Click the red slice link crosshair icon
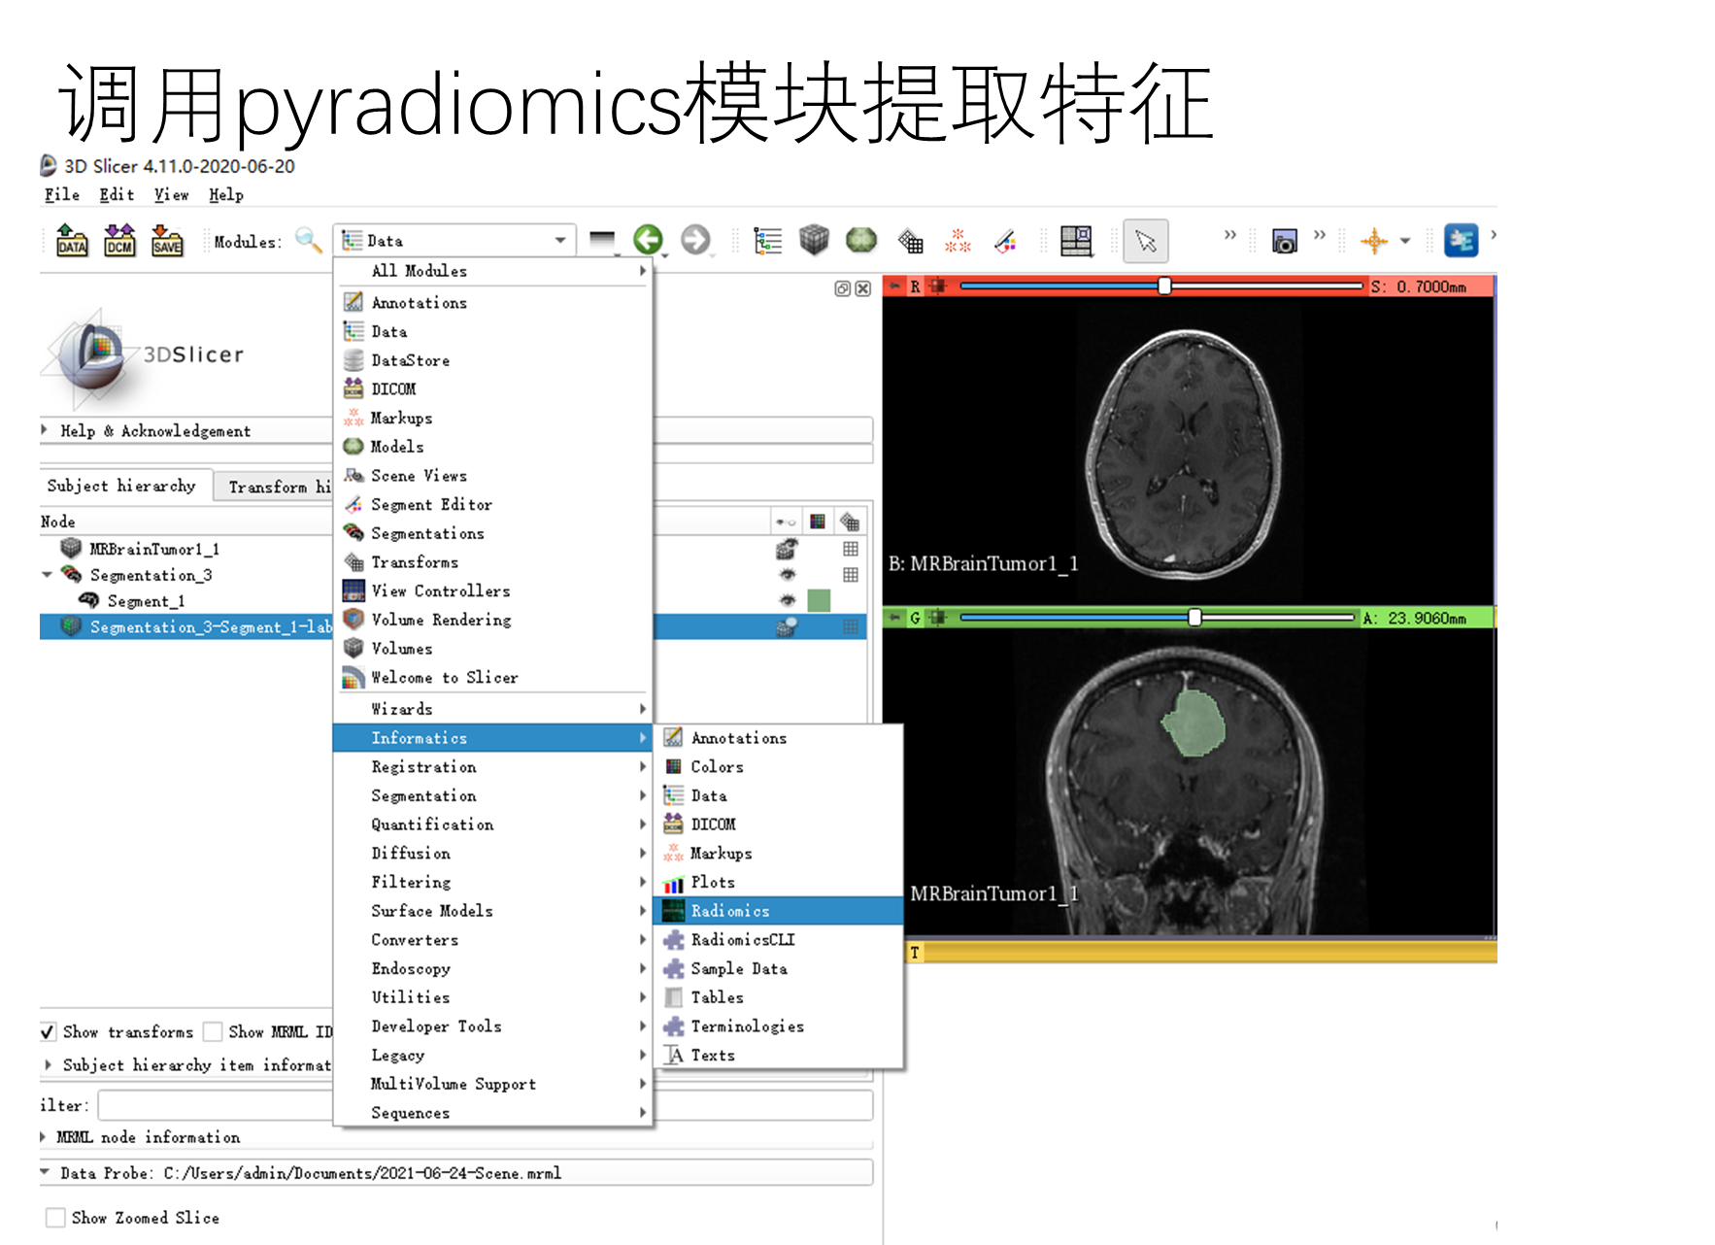This screenshot has width=1715, height=1245. (x=936, y=286)
